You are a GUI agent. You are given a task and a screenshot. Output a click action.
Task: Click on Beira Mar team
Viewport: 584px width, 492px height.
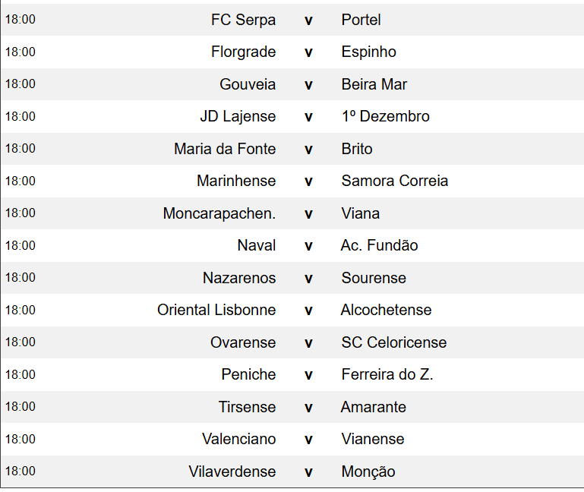374,84
